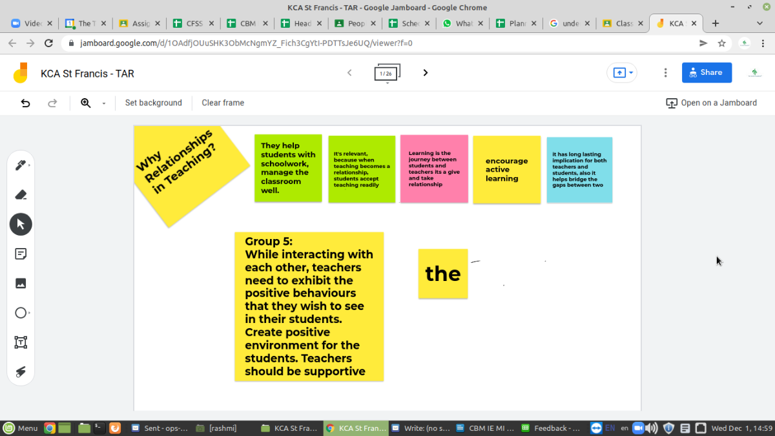775x436 pixels.
Task: Choose the Text box tool
Action: tap(21, 342)
